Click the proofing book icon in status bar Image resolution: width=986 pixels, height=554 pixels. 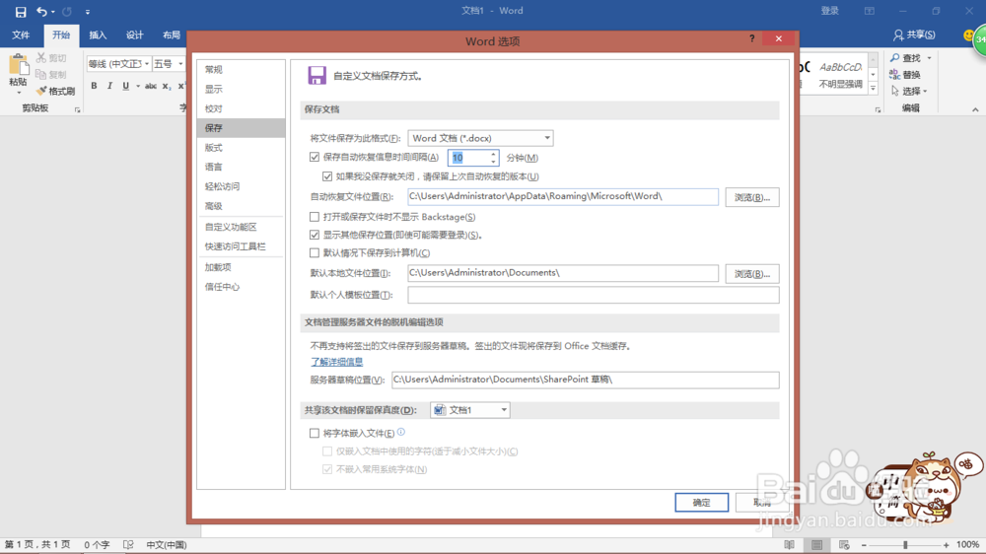point(128,544)
